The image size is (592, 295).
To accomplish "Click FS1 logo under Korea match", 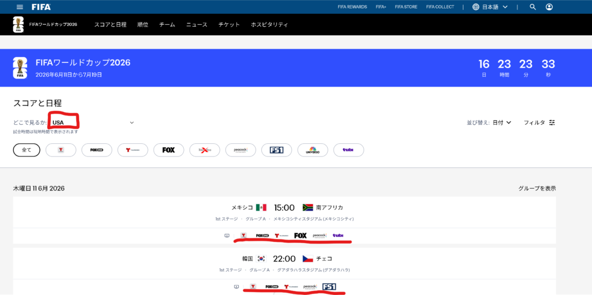I will pyautogui.click(x=329, y=287).
